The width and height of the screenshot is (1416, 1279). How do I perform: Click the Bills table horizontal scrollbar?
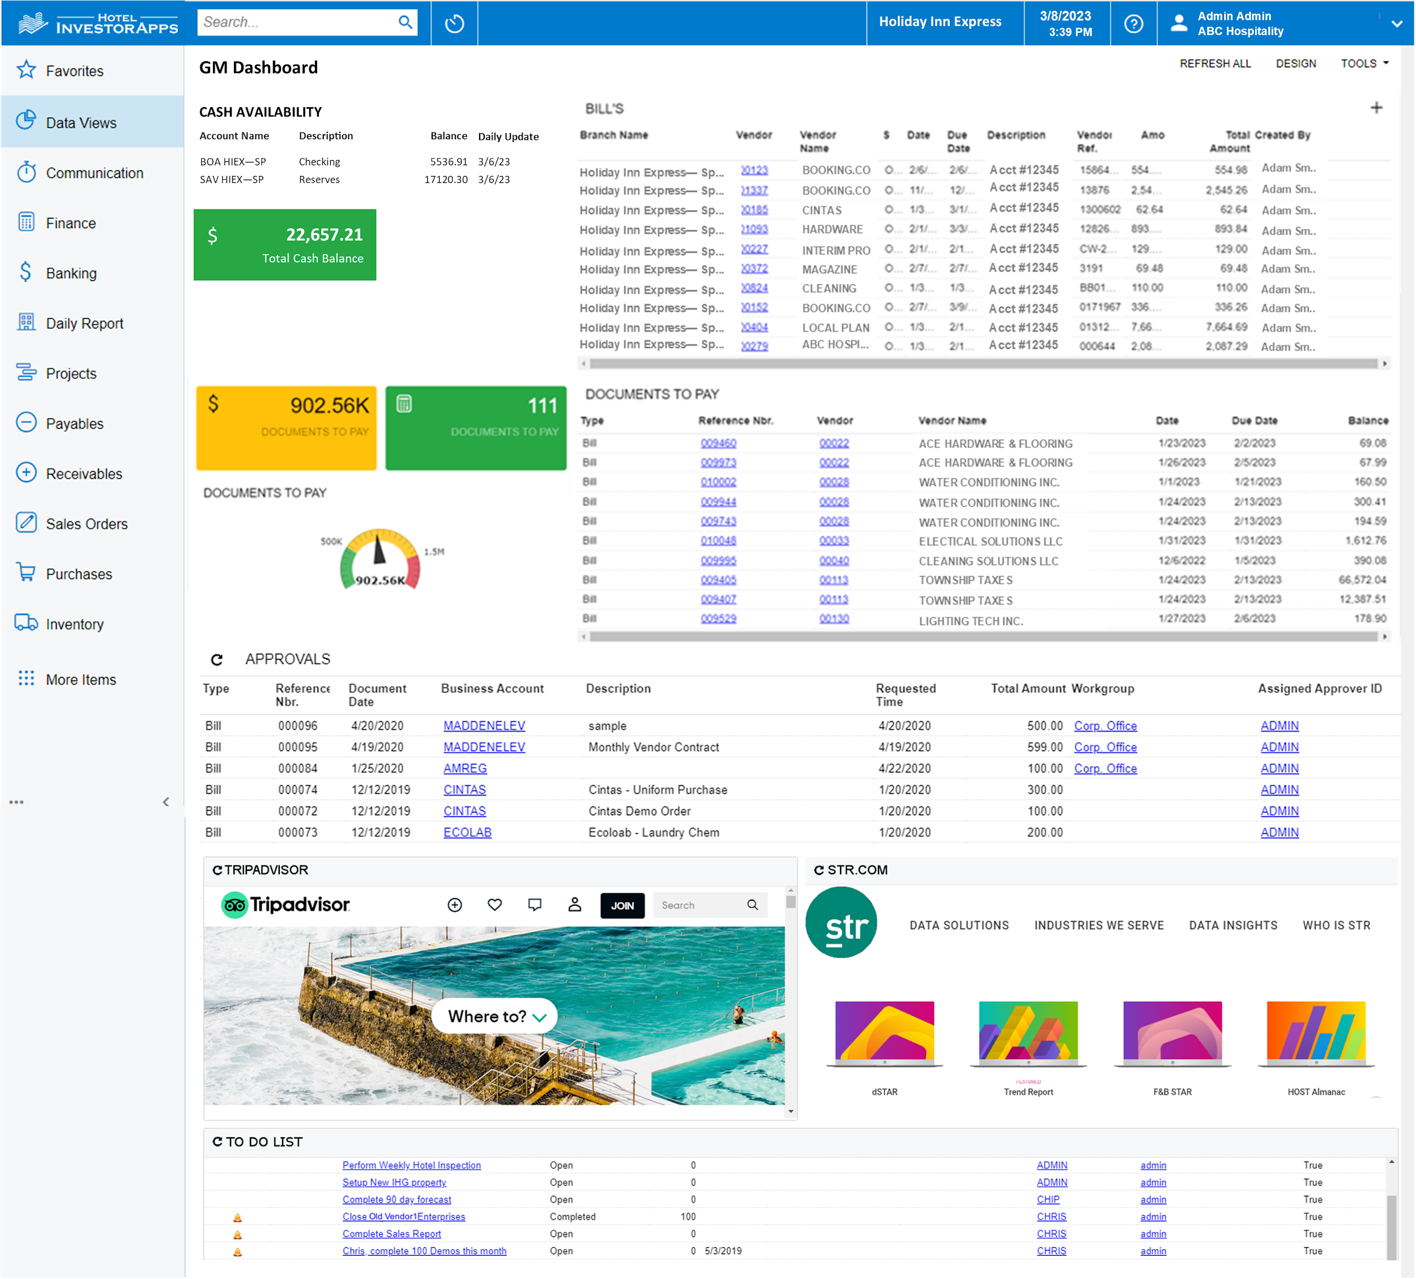983,363
